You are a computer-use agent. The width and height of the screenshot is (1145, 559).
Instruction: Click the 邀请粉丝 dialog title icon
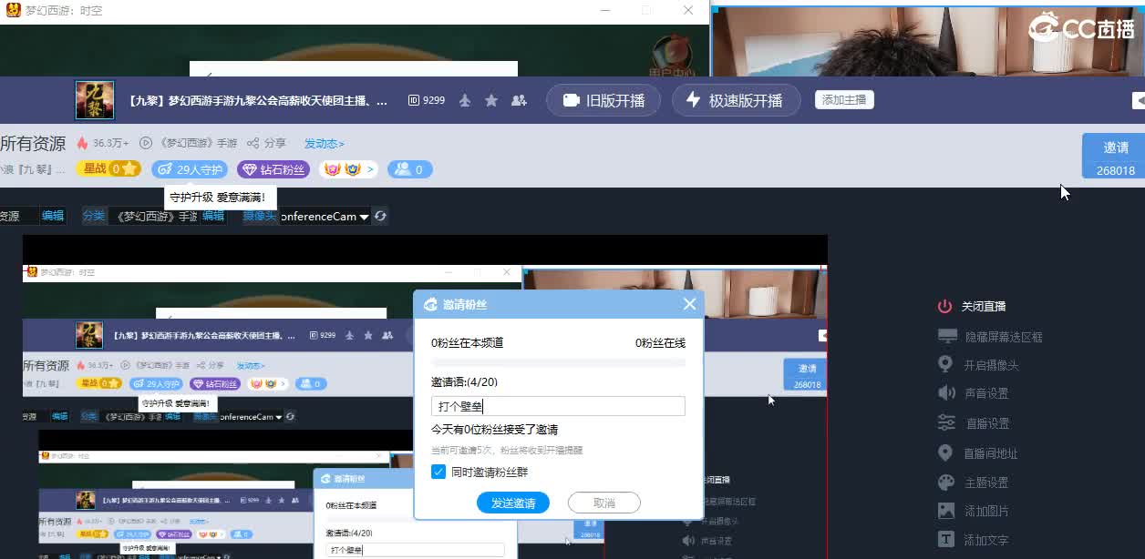point(429,304)
